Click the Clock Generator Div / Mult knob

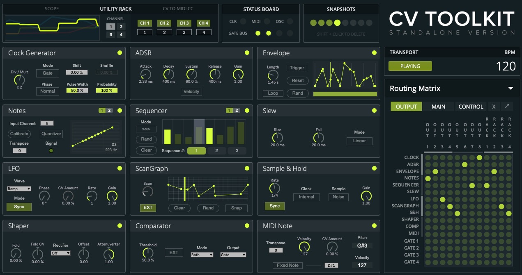(x=19, y=80)
